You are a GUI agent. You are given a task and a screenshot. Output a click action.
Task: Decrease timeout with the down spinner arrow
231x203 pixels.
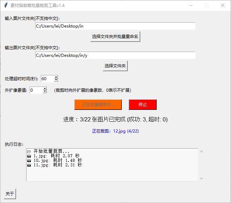tap(56, 80)
